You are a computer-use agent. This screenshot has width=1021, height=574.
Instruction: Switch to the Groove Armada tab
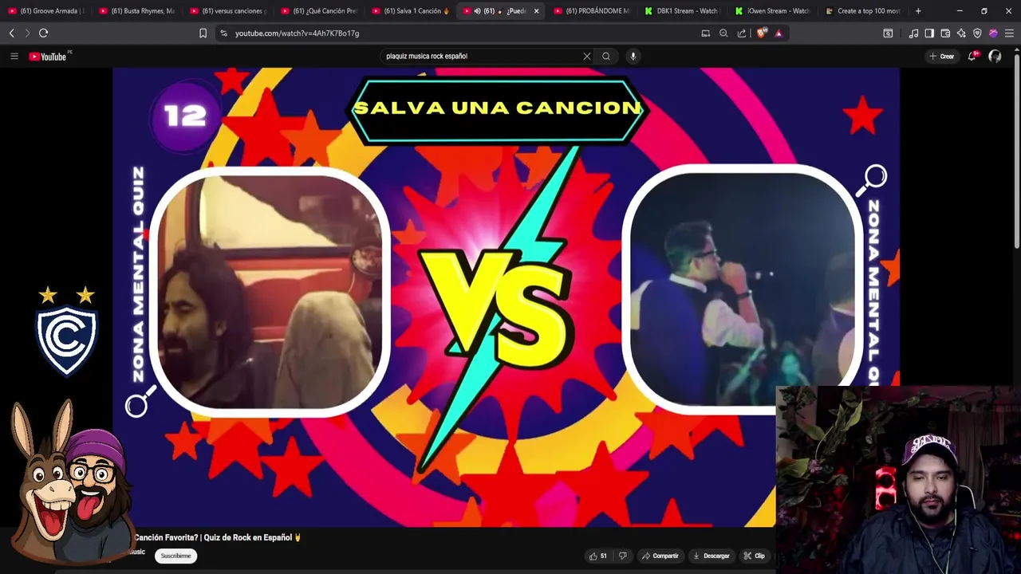pos(46,11)
